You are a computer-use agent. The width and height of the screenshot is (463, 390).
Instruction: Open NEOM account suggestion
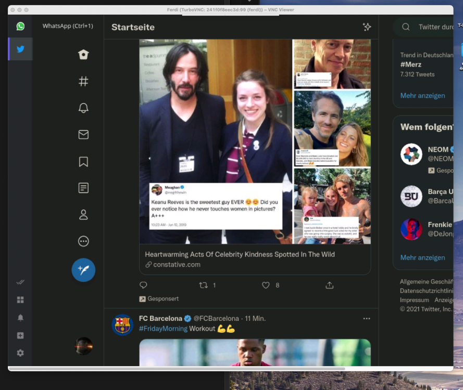tap(427, 158)
